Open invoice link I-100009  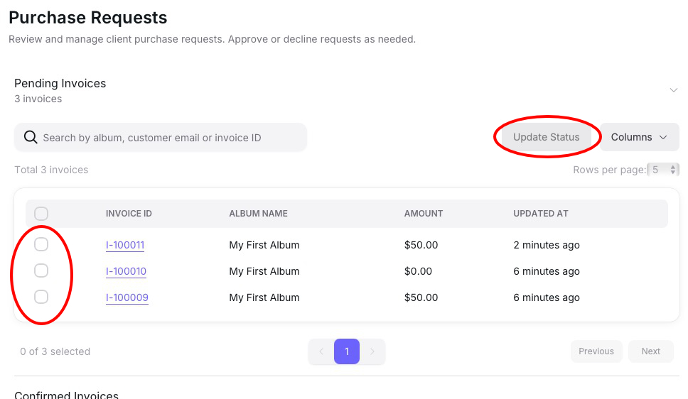127,297
